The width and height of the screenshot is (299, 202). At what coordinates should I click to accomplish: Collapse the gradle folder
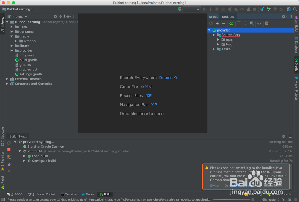(12, 36)
